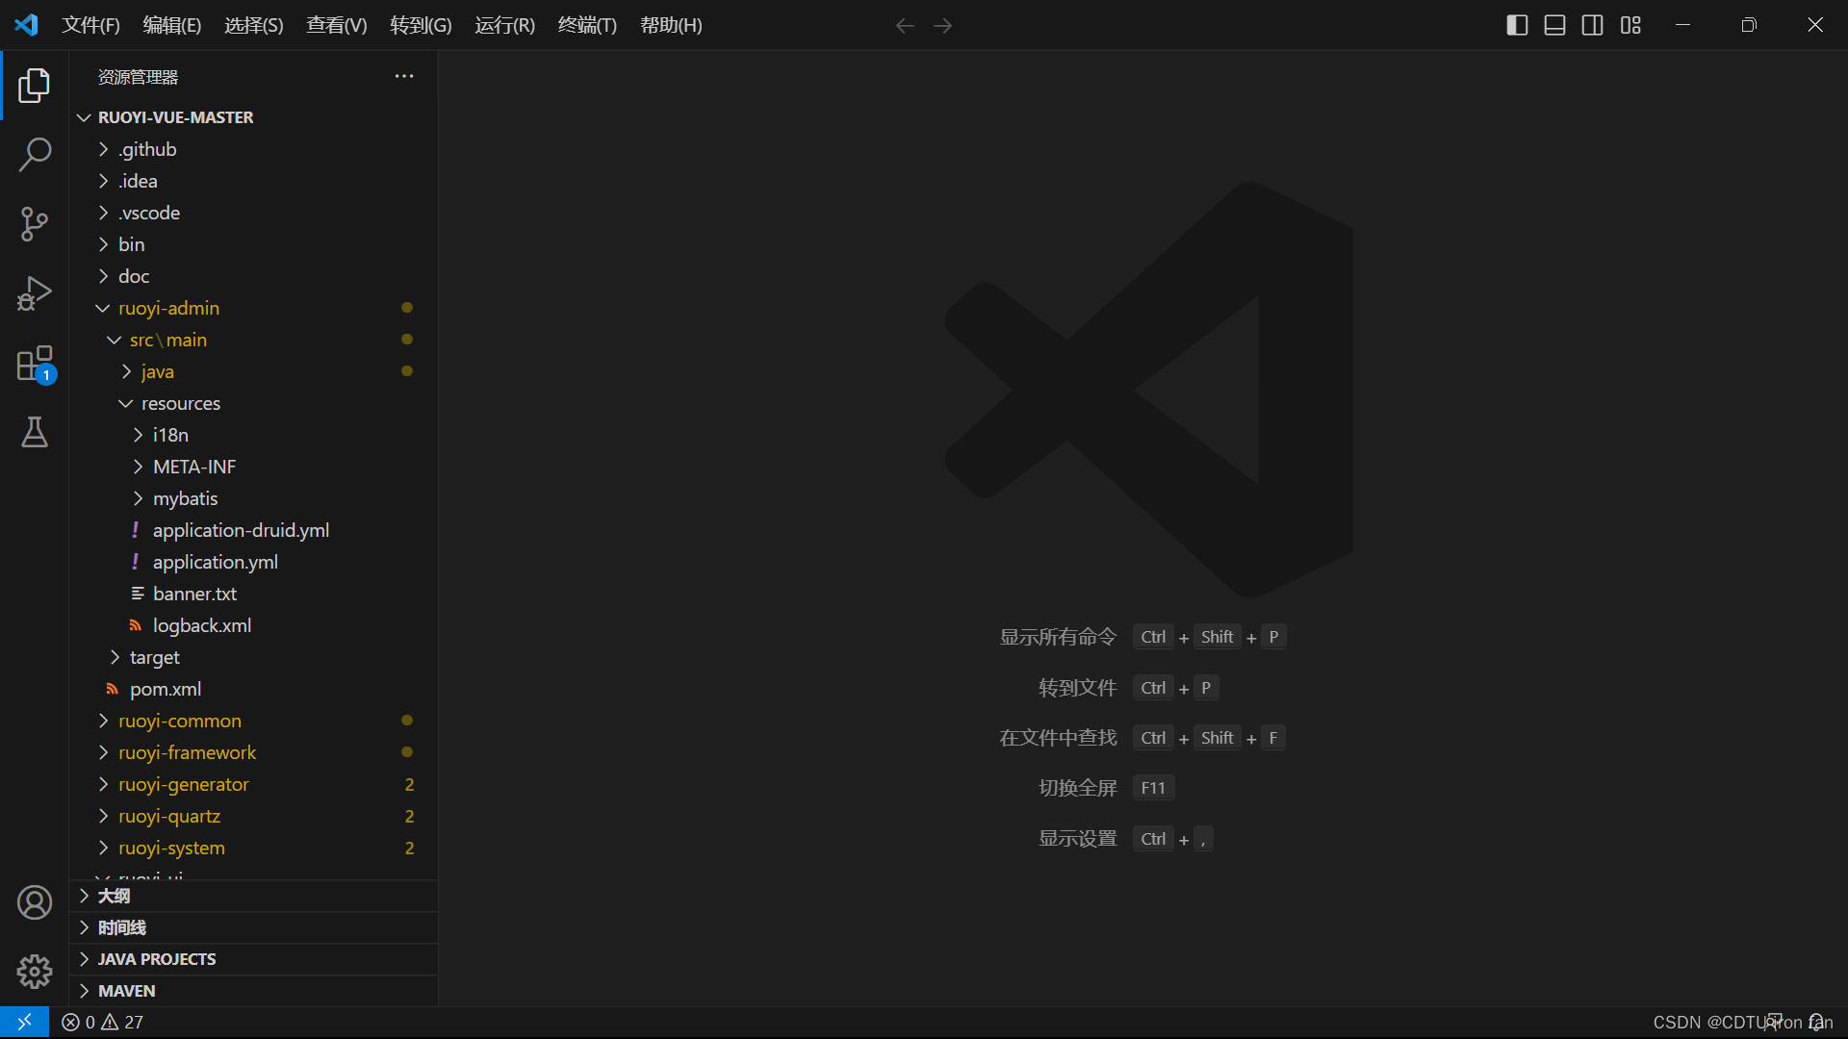Open the 文件(F) menu
Viewport: 1848px width, 1039px height.
tap(90, 25)
